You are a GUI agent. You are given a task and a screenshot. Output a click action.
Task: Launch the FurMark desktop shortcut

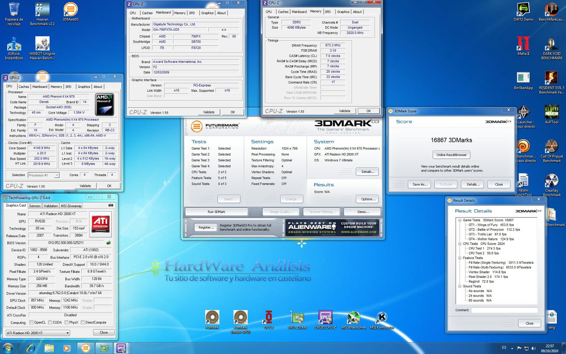point(212,320)
